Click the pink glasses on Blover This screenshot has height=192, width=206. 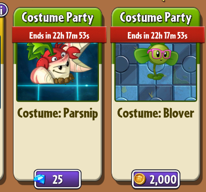click(159, 54)
